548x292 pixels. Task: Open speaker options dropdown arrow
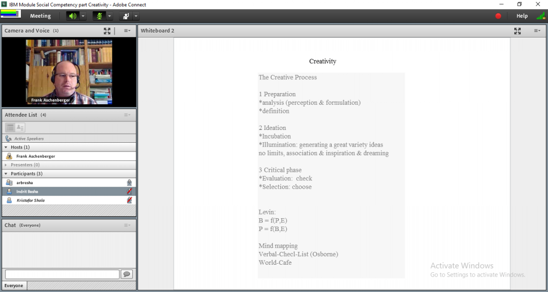[83, 16]
